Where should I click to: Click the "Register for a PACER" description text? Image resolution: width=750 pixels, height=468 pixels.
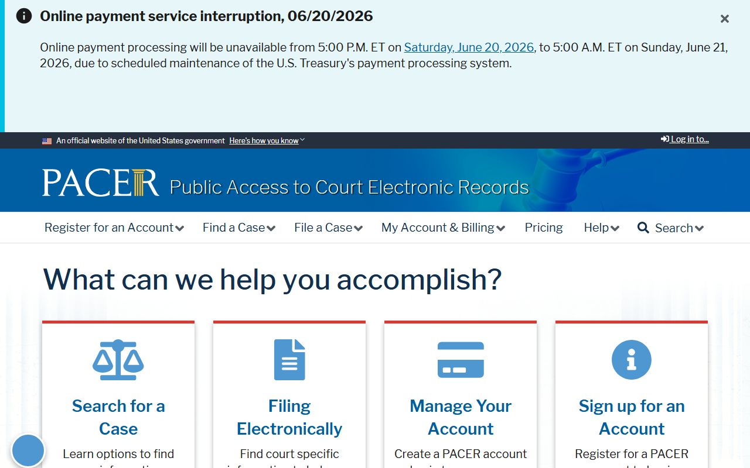632,454
